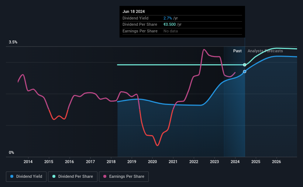Toggle the Earnings Per Share legend series

tap(124, 176)
